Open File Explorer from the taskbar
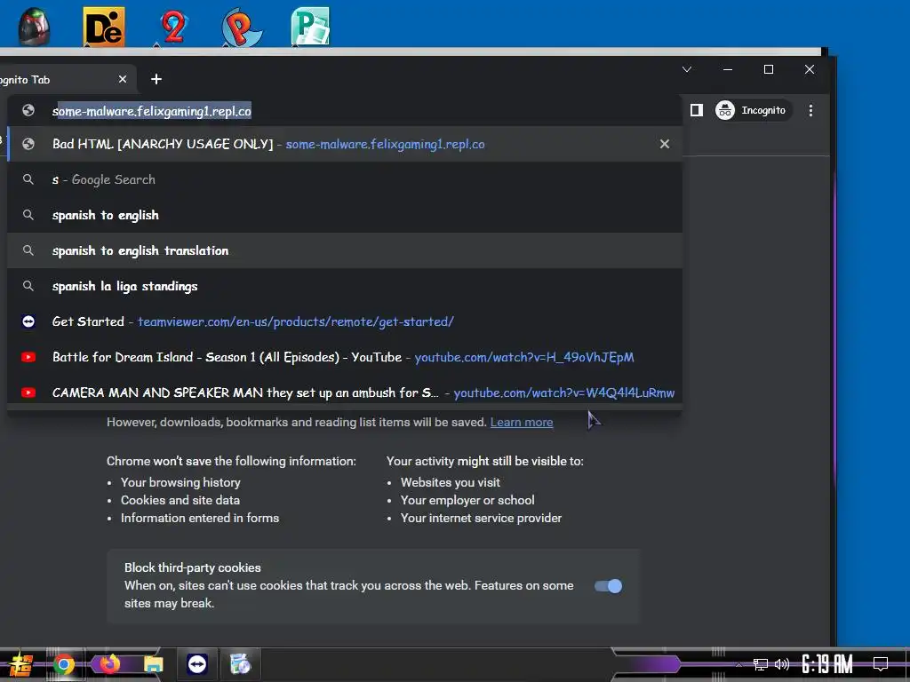Viewport: 910px width, 682px height. pos(153,664)
